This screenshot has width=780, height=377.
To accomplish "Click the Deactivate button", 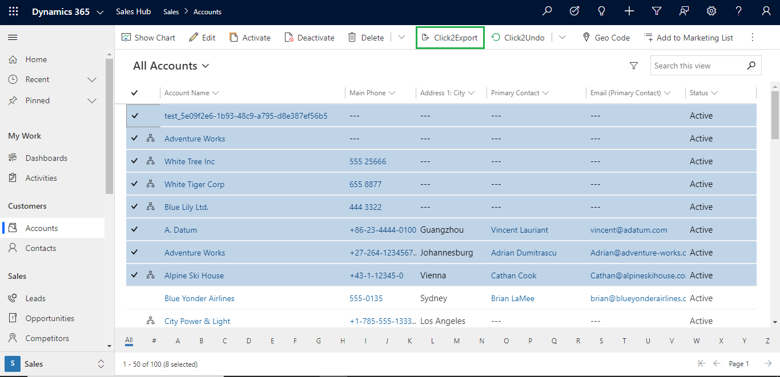I will pos(309,37).
